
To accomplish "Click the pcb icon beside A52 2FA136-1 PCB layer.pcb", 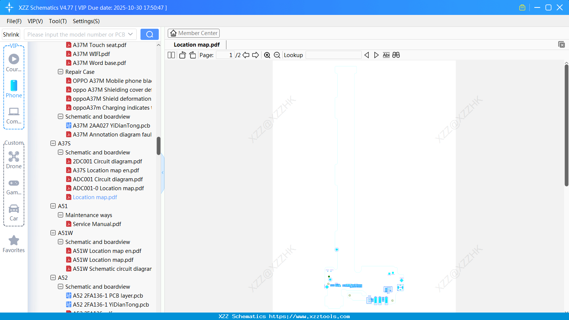I will click(x=69, y=295).
